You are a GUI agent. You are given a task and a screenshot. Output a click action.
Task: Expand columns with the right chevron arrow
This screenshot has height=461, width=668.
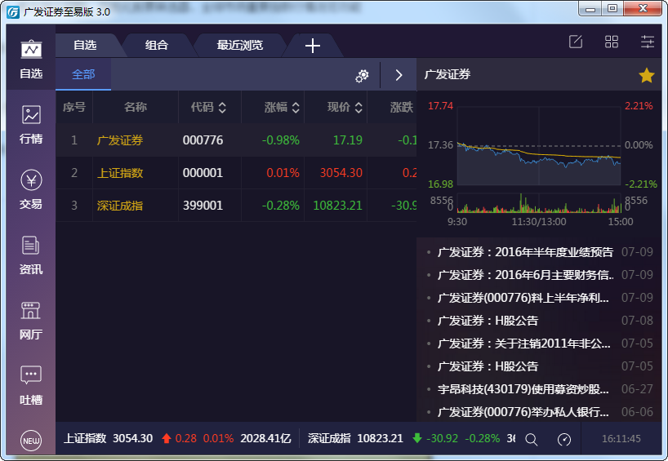tap(399, 75)
